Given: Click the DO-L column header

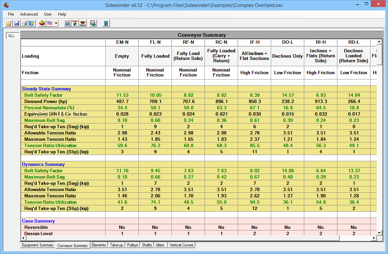Looking at the screenshot, I should [x=288, y=42].
